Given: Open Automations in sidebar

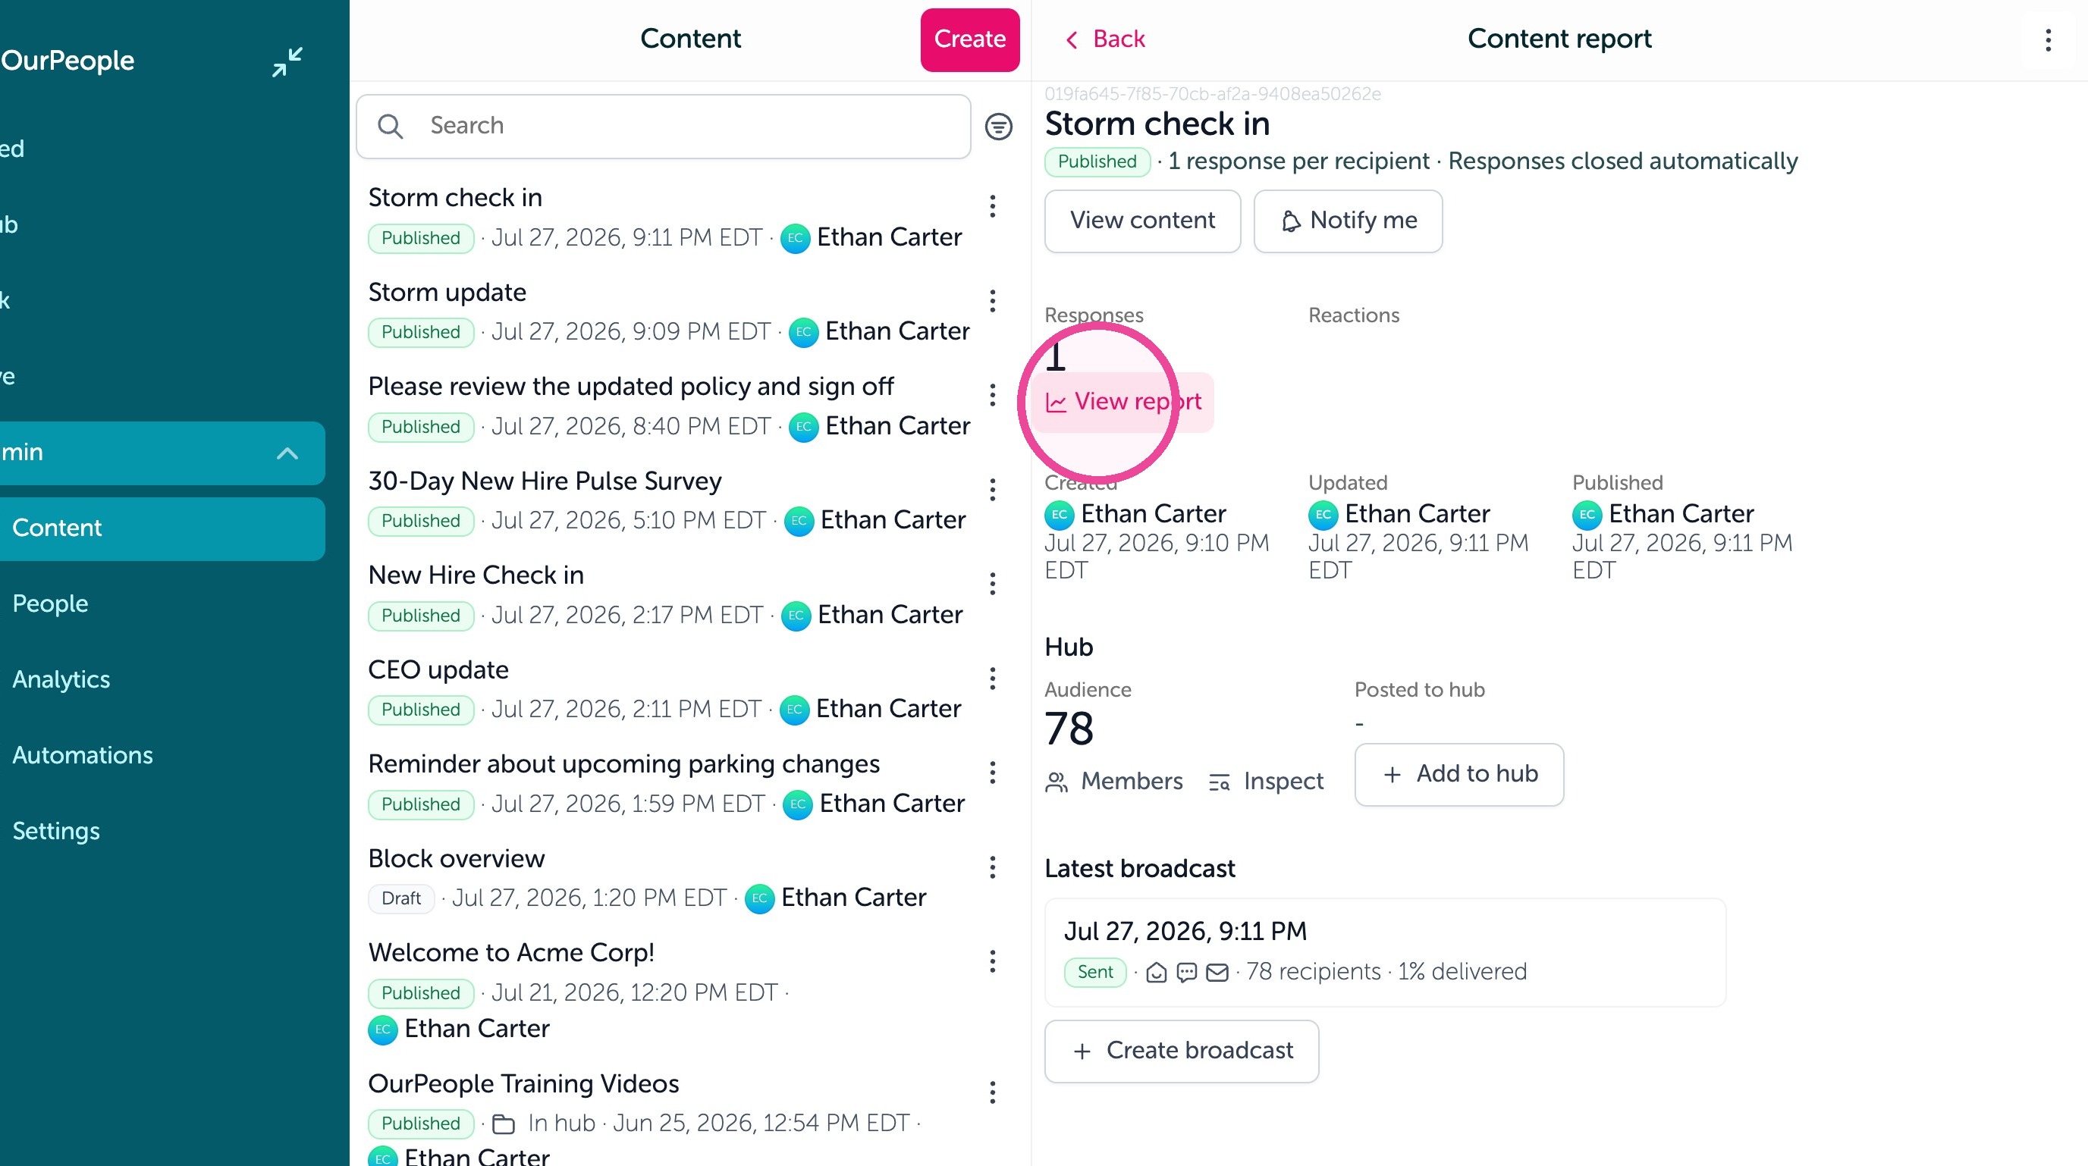Looking at the screenshot, I should [x=82, y=755].
